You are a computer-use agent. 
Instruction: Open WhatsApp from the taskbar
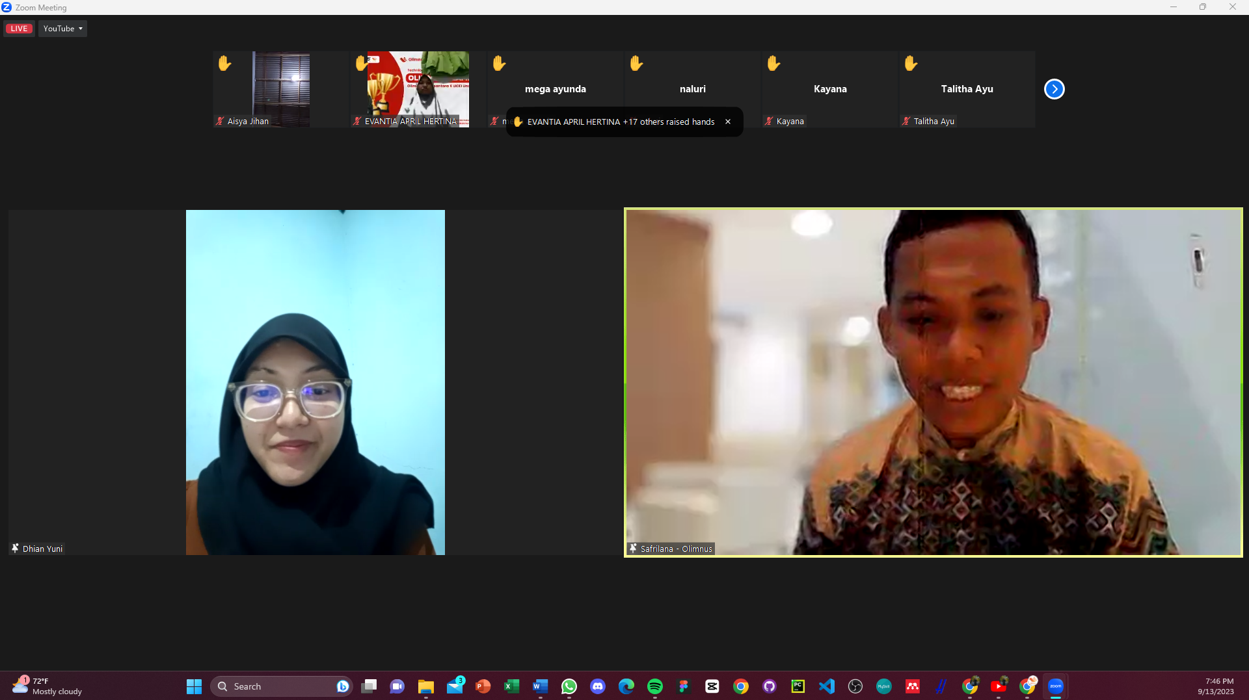(569, 686)
